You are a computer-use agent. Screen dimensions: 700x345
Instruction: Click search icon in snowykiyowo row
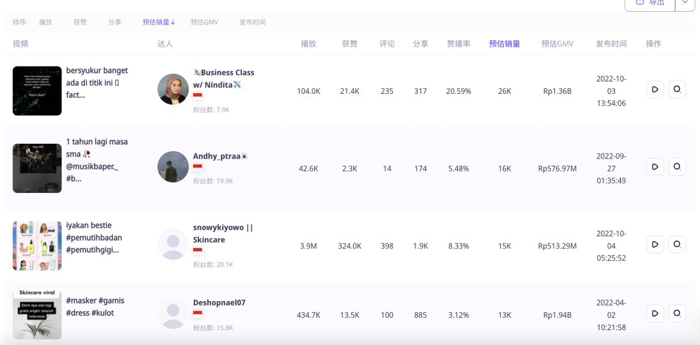pos(677,244)
